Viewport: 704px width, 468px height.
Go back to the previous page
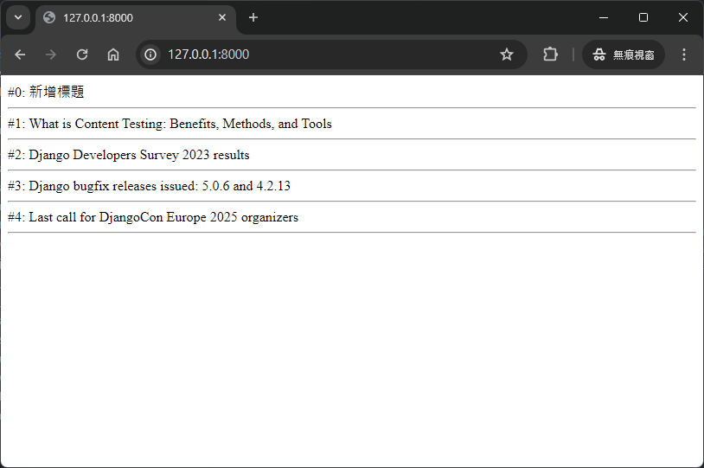click(20, 54)
